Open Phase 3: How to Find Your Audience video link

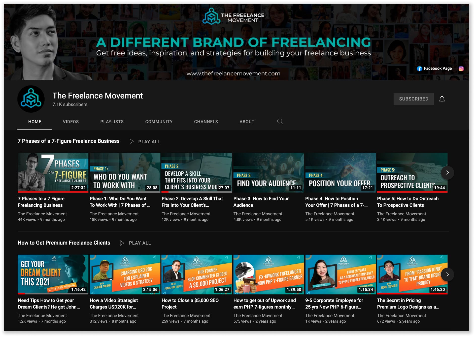(261, 202)
